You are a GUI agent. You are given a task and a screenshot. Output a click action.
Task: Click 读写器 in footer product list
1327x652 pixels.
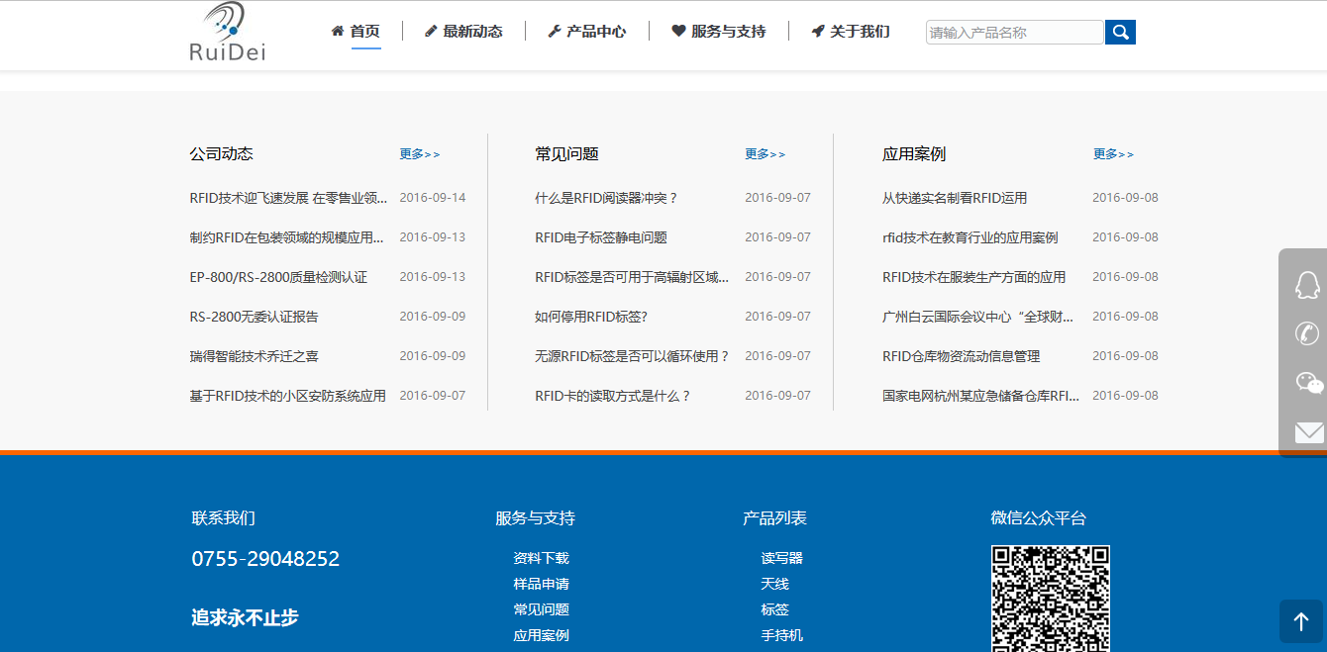[x=781, y=559]
